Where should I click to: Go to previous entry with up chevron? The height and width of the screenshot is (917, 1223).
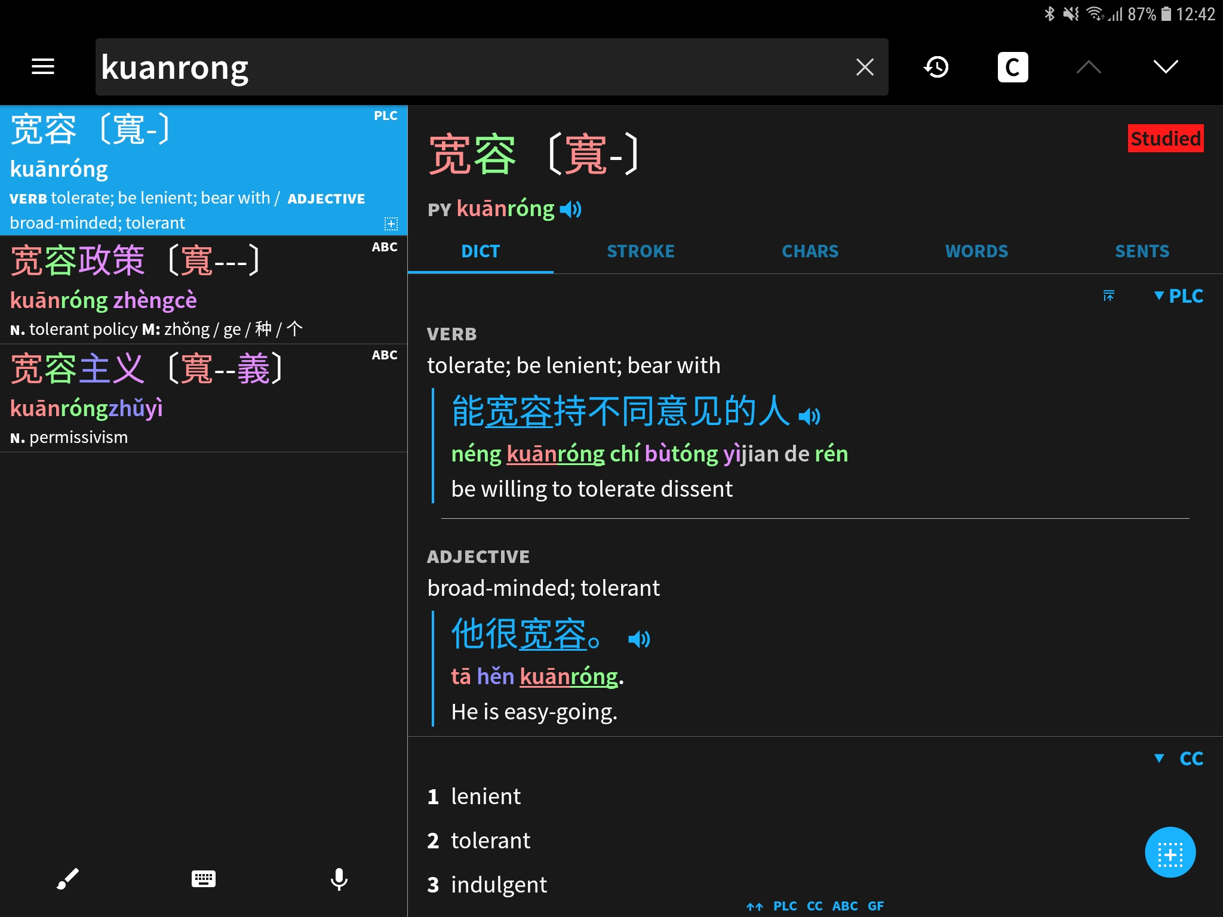tap(1089, 67)
